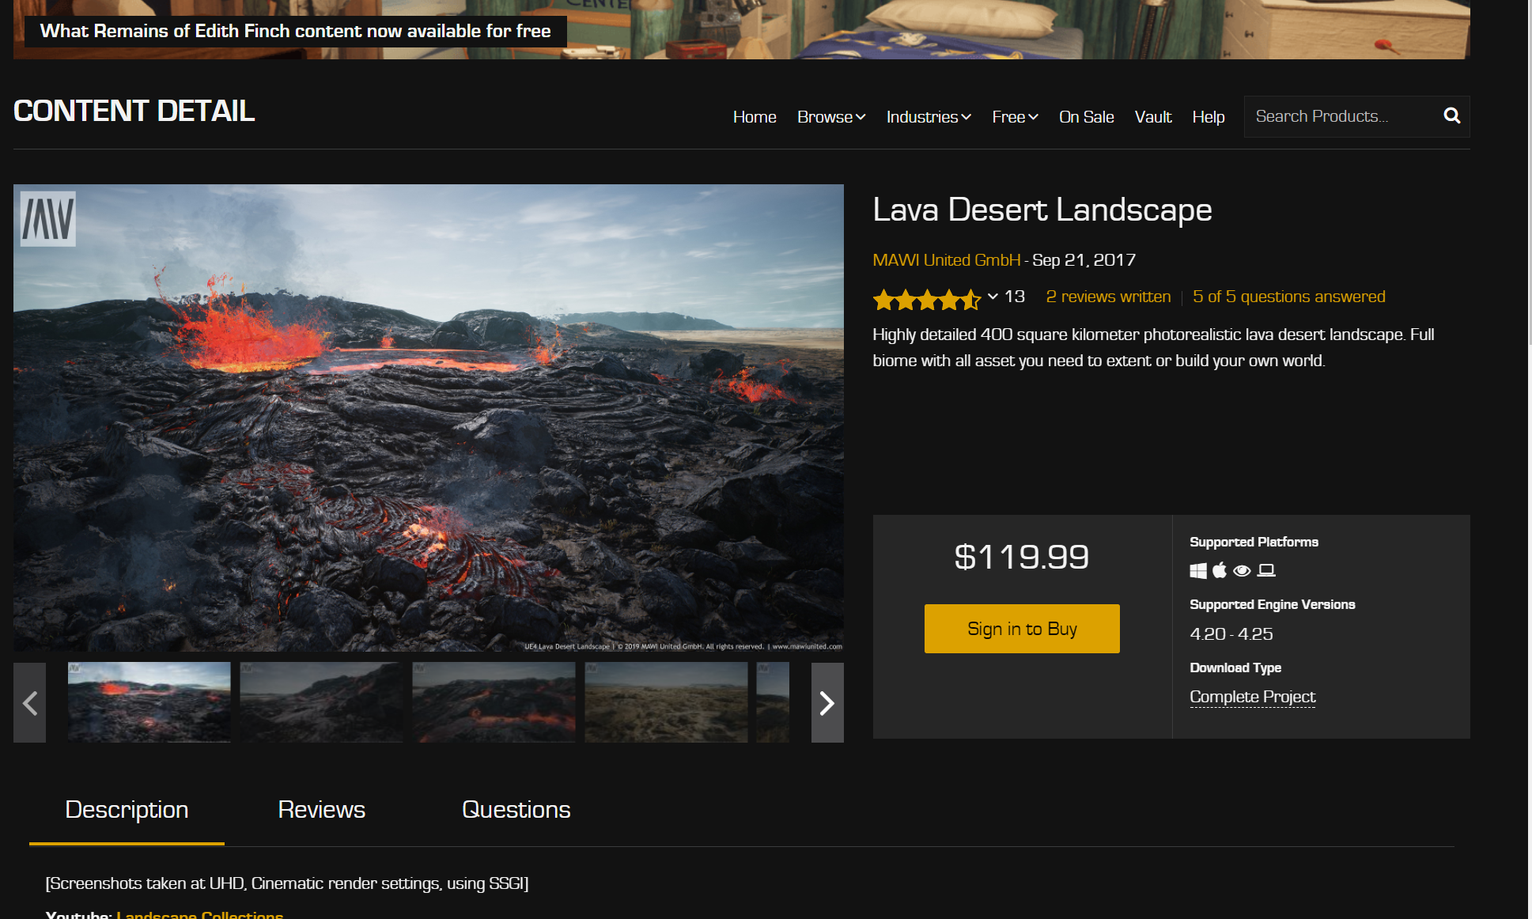Click the Complete Project download type link
Image resolution: width=1532 pixels, height=919 pixels.
click(1252, 697)
